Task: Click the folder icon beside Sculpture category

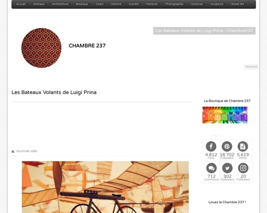Action: (13, 151)
